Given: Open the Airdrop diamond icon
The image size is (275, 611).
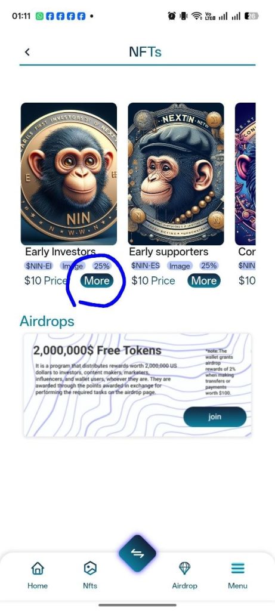Looking at the screenshot, I should tap(185, 568).
